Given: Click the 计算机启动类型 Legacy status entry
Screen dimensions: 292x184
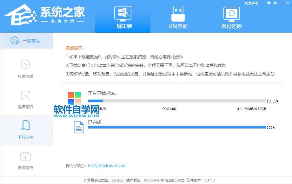Looking at the screenshot, I should (x=103, y=180).
